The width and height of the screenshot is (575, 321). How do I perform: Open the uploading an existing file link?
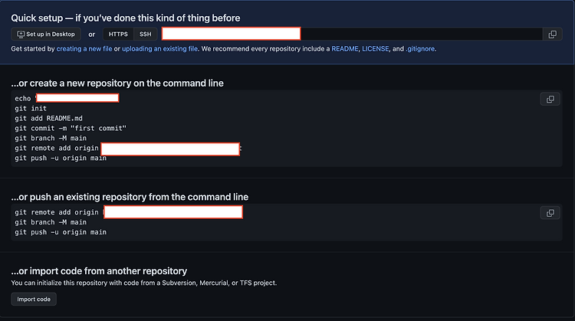point(159,49)
